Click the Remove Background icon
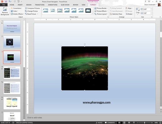This screenshot has height=124, width=162. [5, 11]
